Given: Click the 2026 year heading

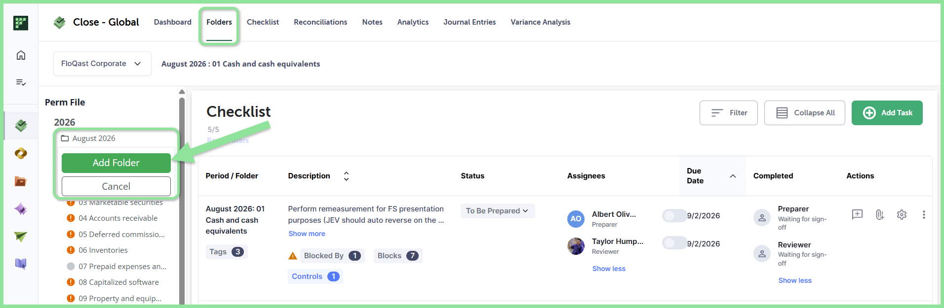Looking at the screenshot, I should click(x=65, y=122).
